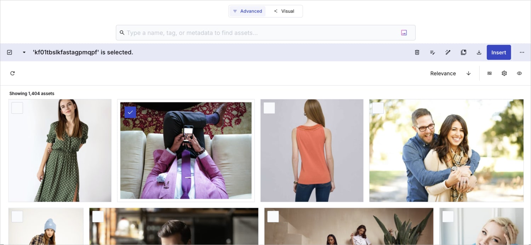
Task: Change the grid layout view icon
Action: click(490, 73)
